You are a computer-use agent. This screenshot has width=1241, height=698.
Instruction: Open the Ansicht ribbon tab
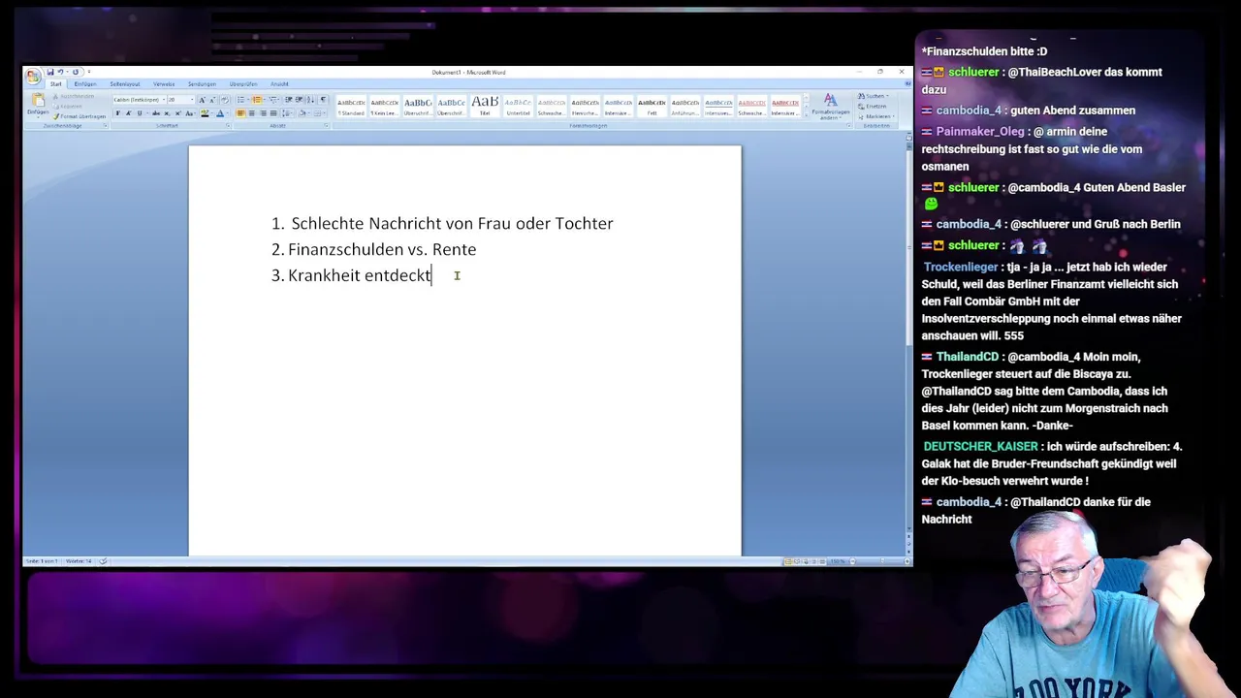pos(279,84)
